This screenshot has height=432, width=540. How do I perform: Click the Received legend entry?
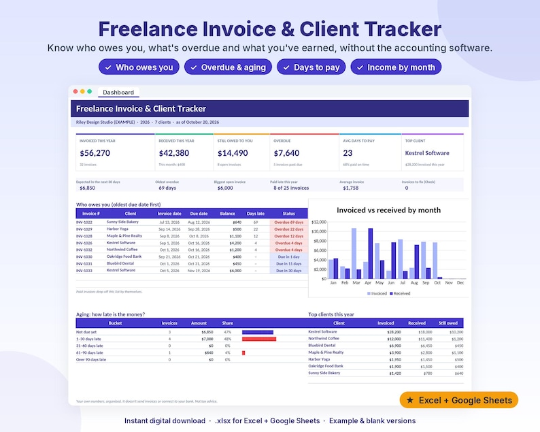(400, 293)
